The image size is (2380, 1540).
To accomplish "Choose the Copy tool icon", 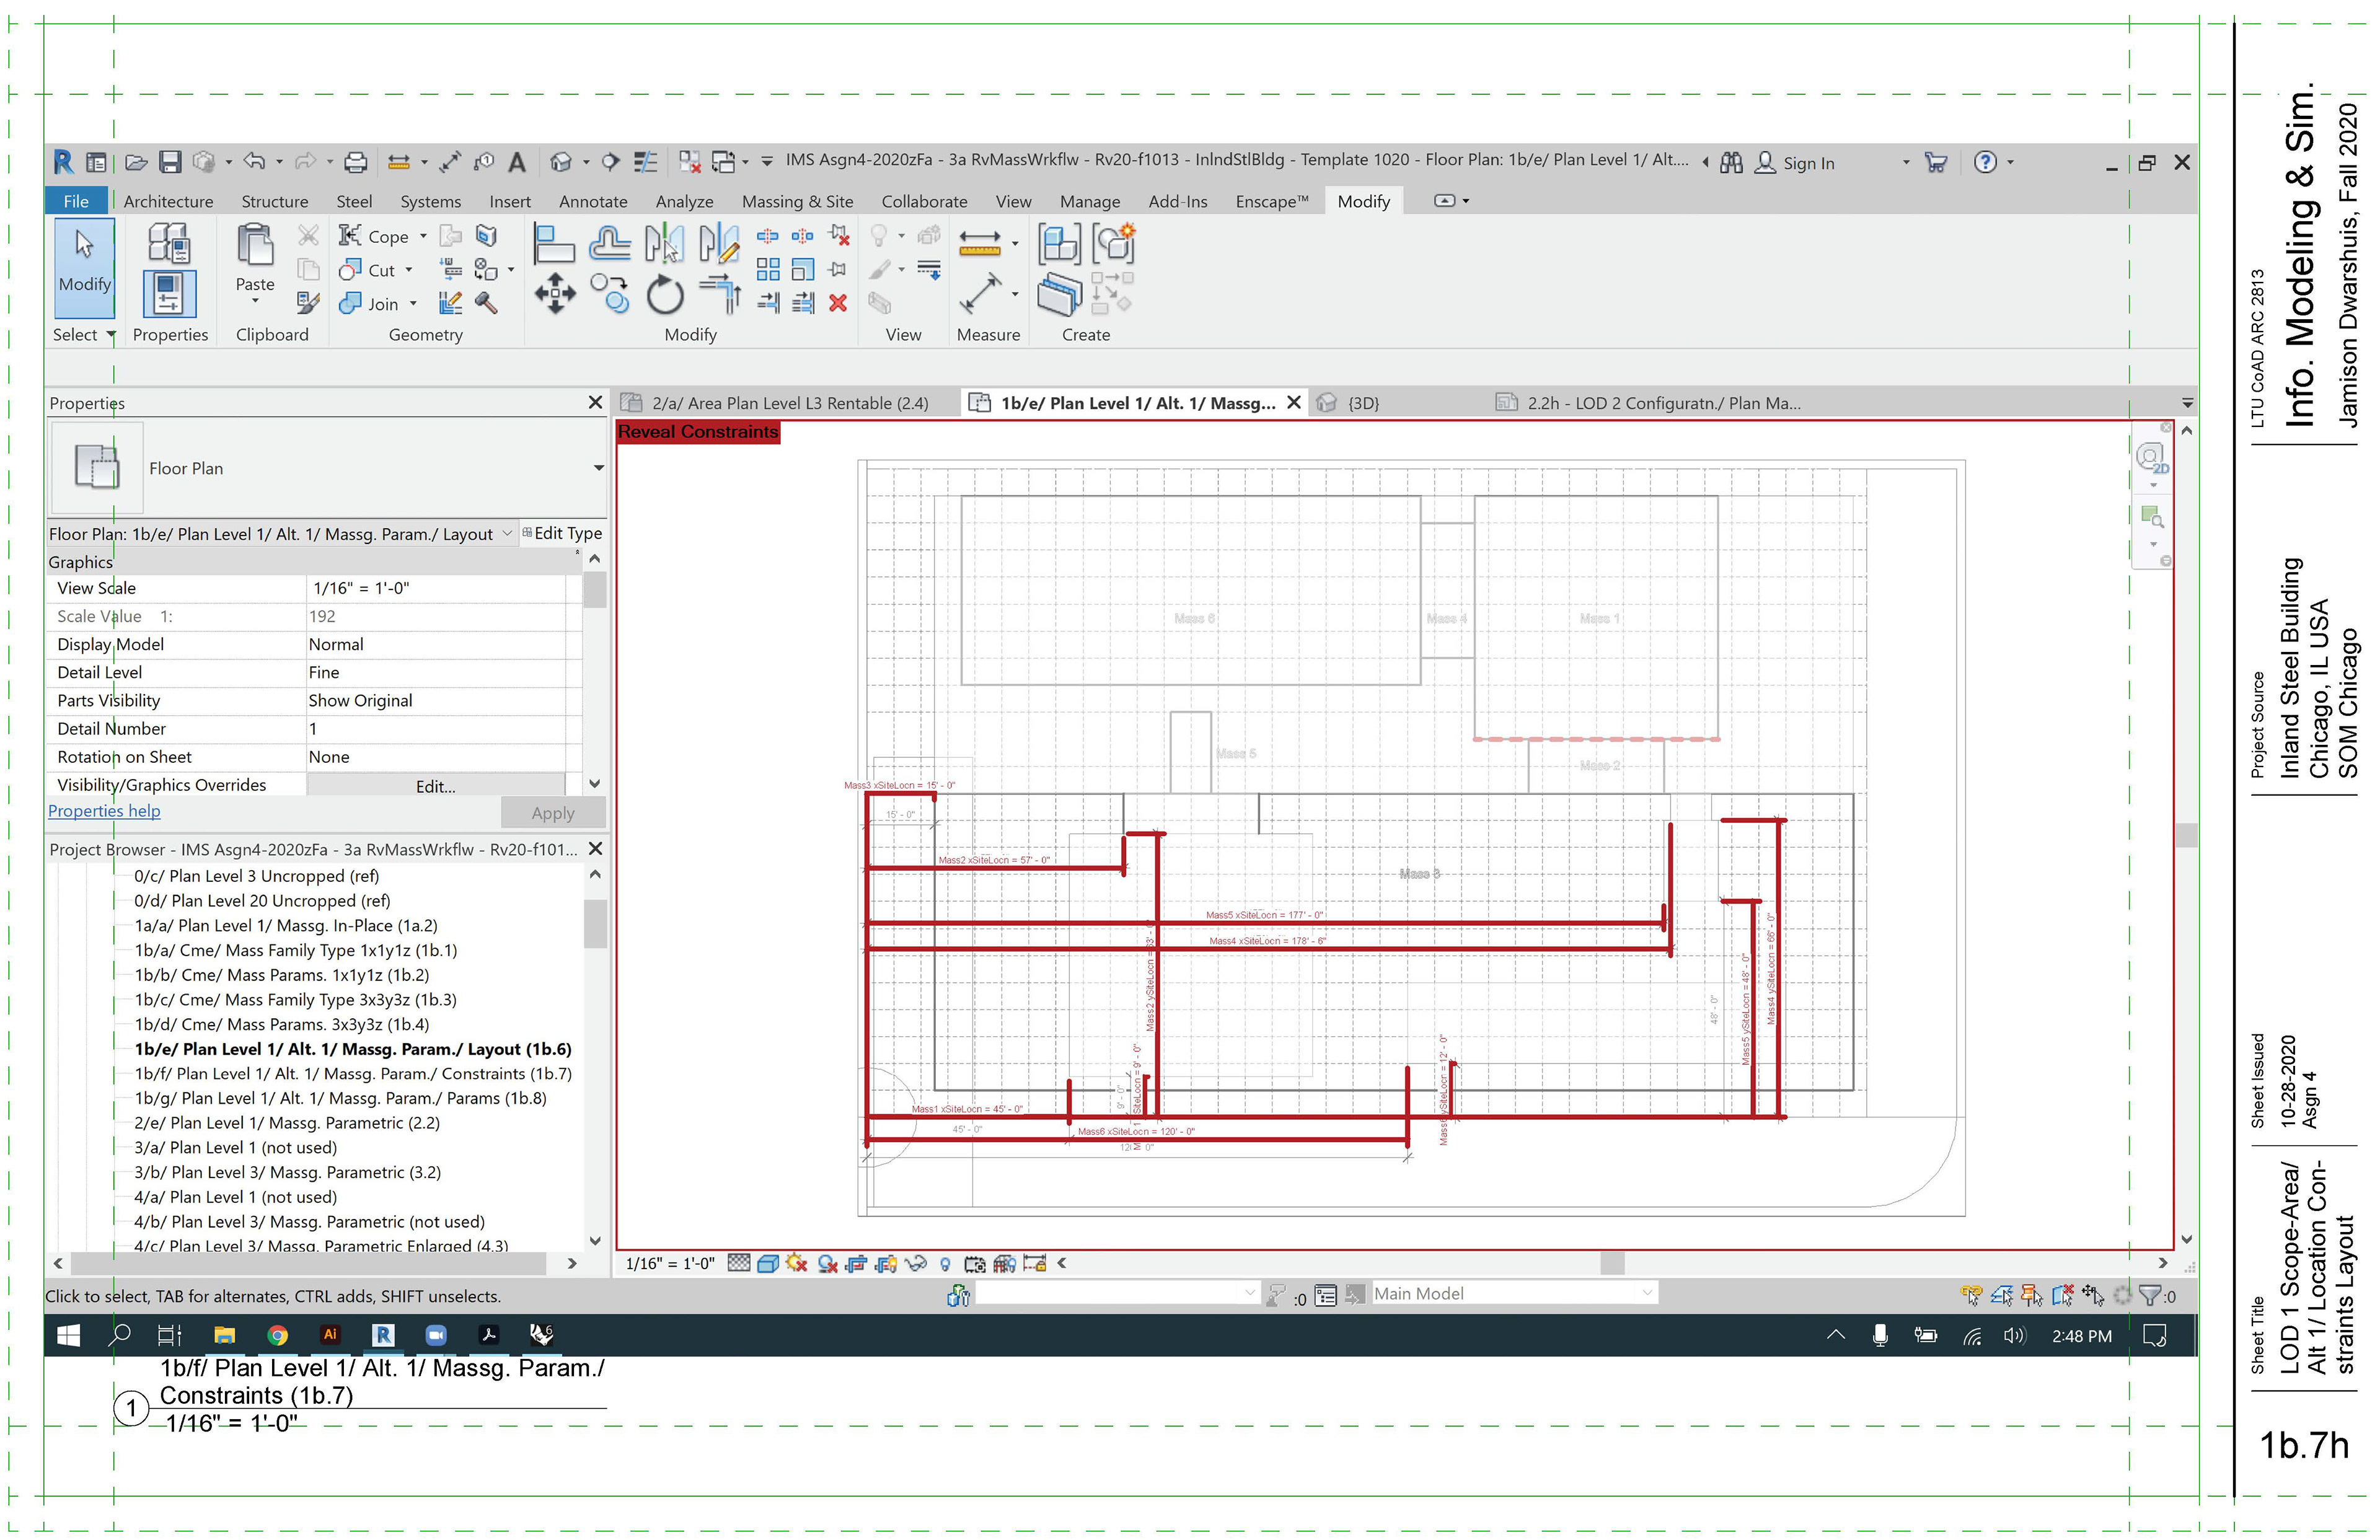I will 609,295.
